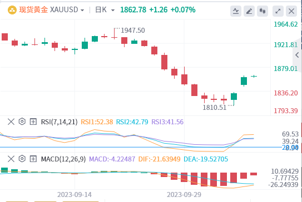
Task: Add a new indicator below RSI panel
Action: point(33,122)
